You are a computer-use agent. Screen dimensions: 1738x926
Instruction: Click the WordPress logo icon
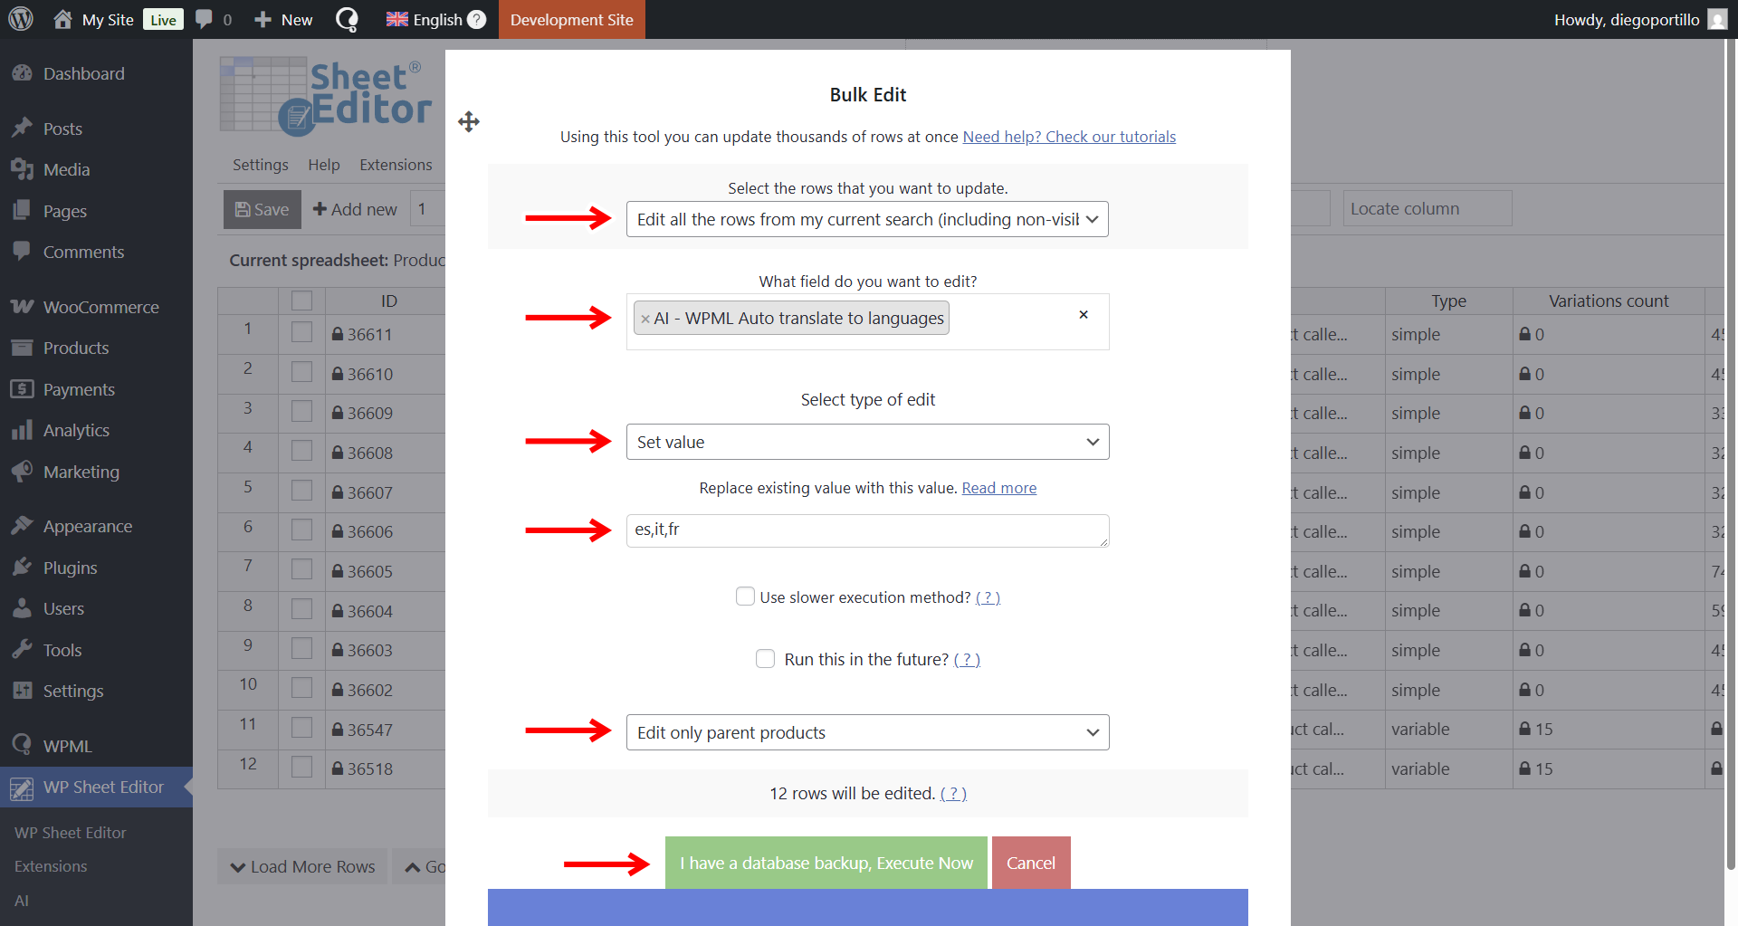coord(21,19)
